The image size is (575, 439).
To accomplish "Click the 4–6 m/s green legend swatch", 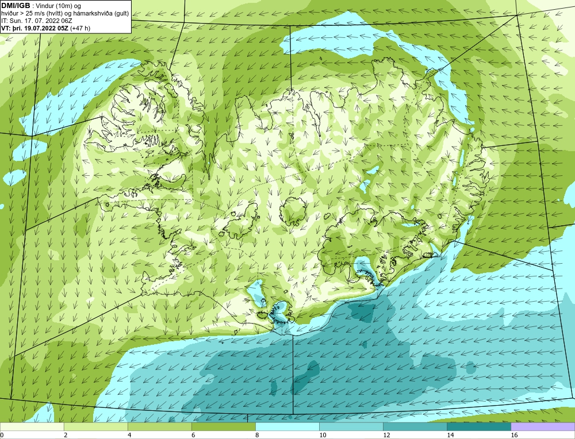I will (159, 426).
